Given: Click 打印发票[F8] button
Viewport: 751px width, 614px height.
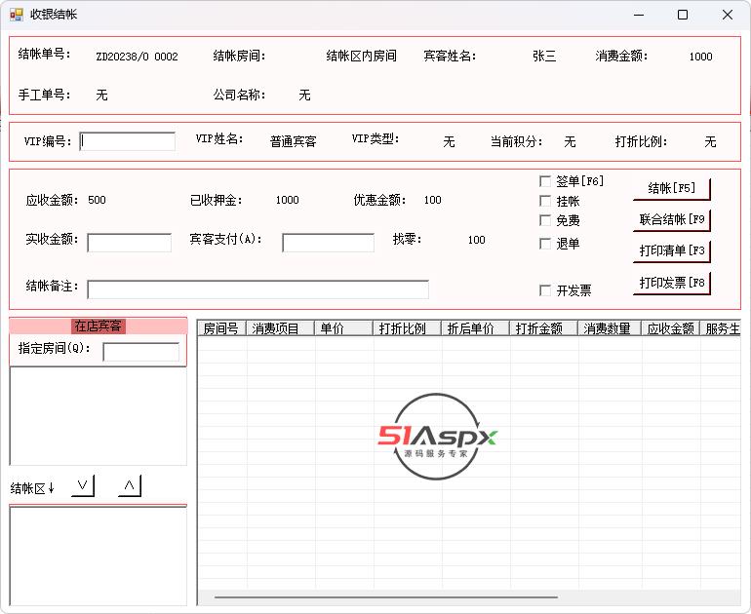Looking at the screenshot, I should 671,284.
